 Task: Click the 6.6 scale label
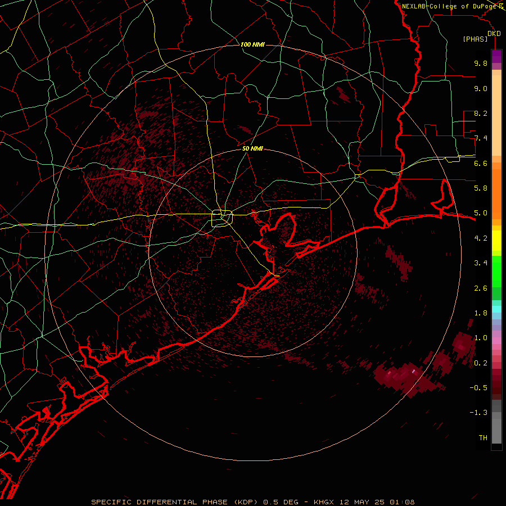(x=481, y=163)
